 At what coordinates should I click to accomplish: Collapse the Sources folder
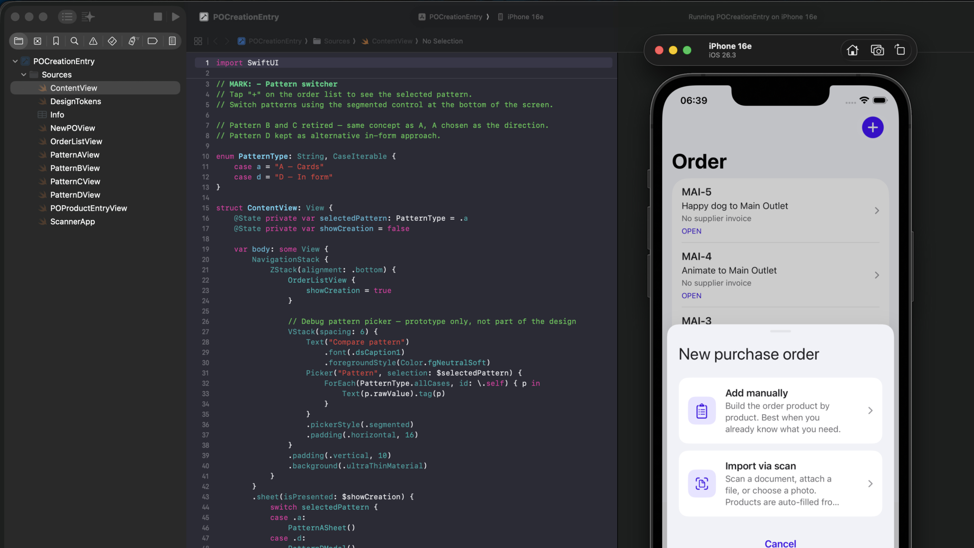click(24, 75)
